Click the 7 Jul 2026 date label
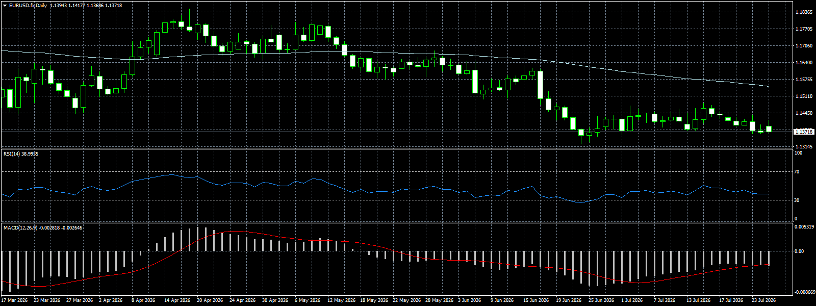Image resolution: width=816 pixels, height=306 pixels. coord(666,300)
